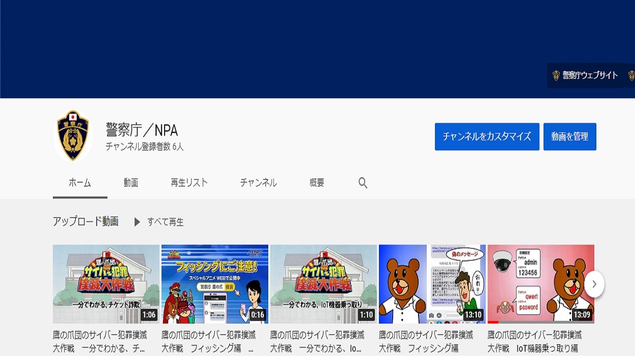This screenshot has height=357, width=635.
Task: Open the 再生リスト tab
Action: 189,183
